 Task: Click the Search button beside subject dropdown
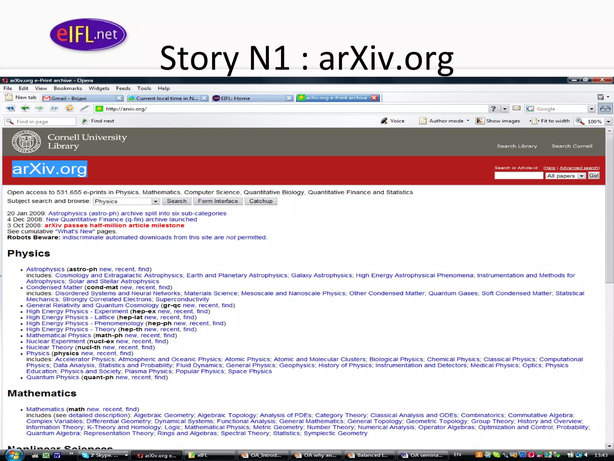click(177, 201)
